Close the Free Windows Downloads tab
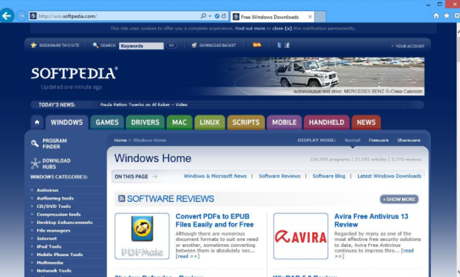 310,17
